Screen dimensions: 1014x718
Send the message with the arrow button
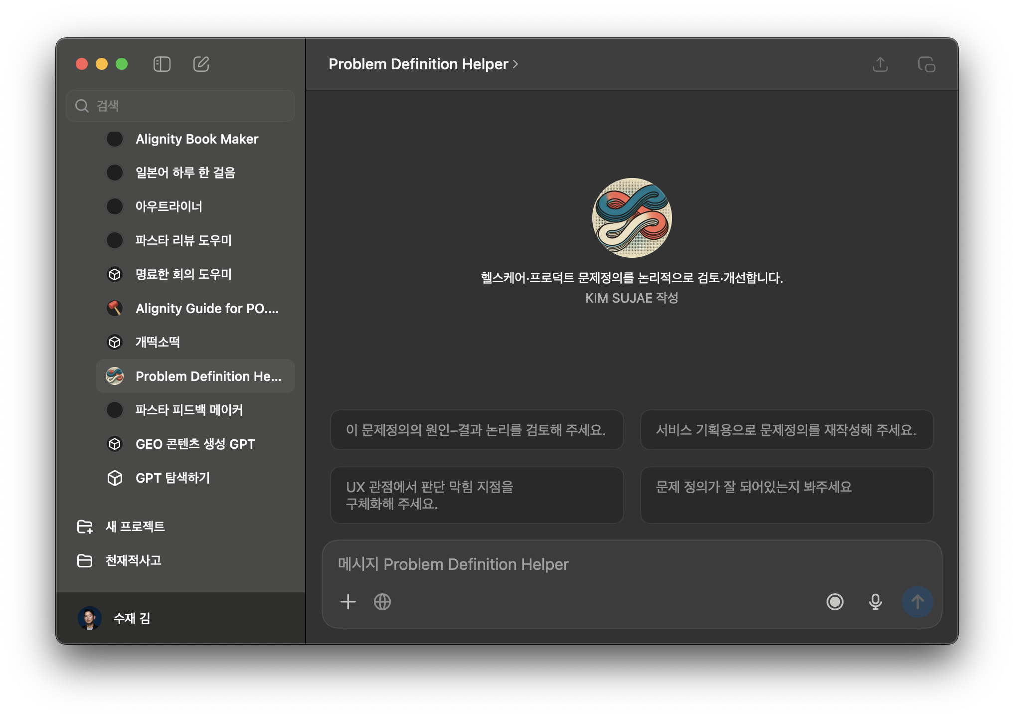[x=918, y=602]
